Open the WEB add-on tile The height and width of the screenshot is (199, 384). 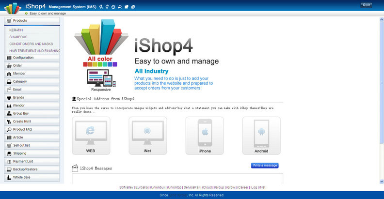(x=91, y=136)
